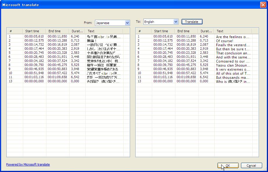Click # column header in right table
Image resolution: width=268 pixels, height=172 pixels.
point(143,31)
